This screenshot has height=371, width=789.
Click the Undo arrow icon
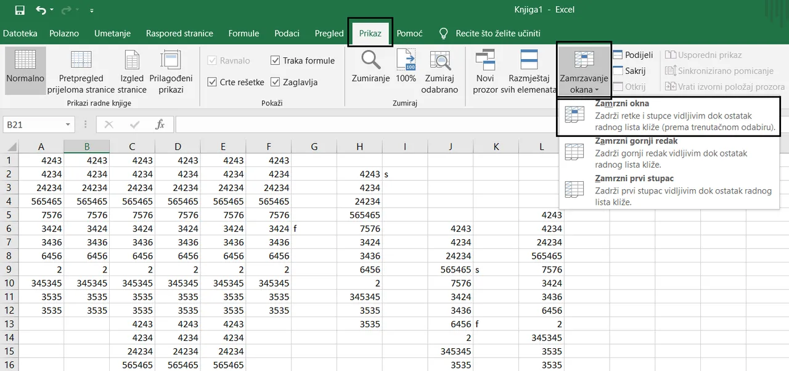click(x=41, y=10)
